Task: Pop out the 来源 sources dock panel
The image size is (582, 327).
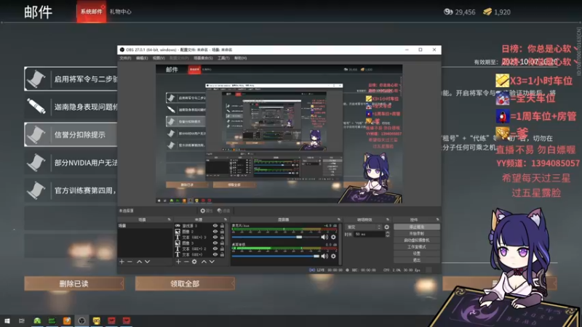Action: pos(226,219)
